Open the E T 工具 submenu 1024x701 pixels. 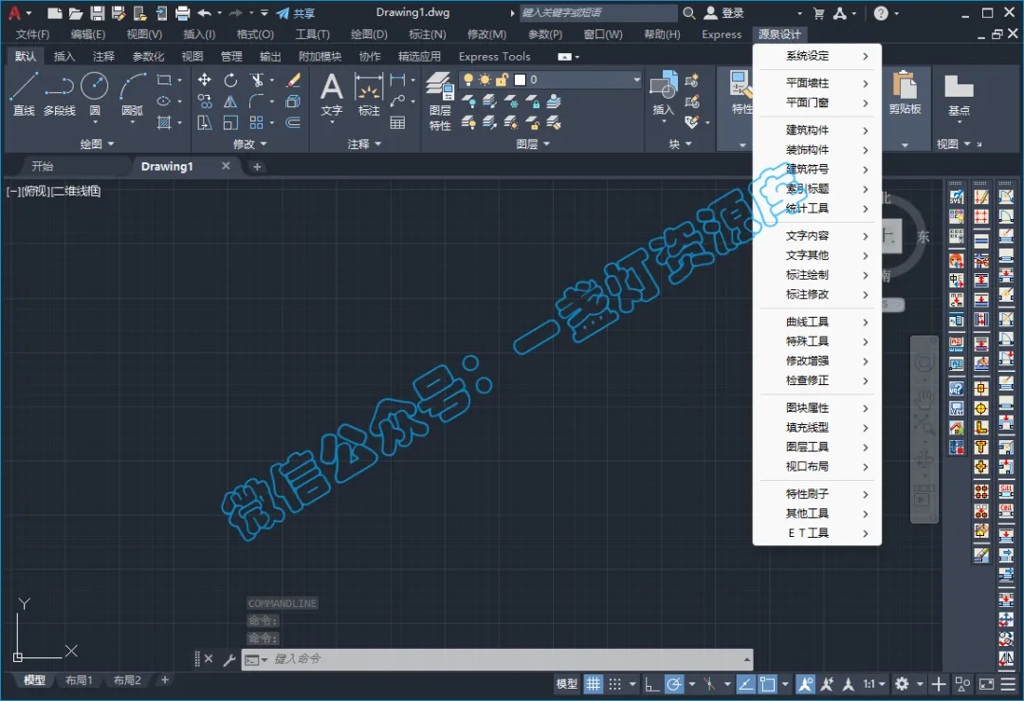(x=817, y=533)
